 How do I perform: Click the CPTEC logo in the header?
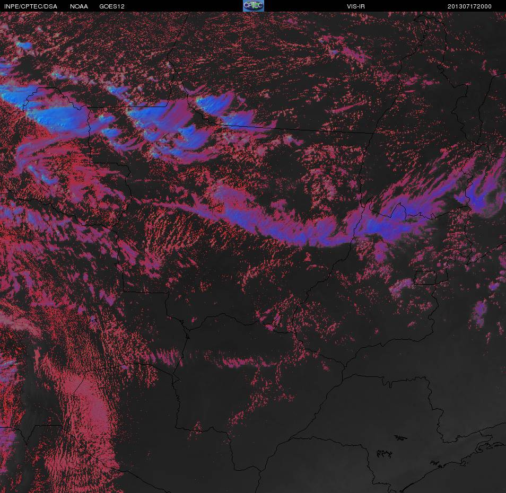point(254,6)
